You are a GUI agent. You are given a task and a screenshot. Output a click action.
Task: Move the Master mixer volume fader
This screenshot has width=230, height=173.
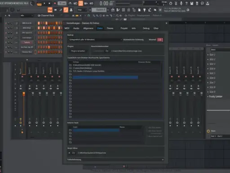point(24,94)
